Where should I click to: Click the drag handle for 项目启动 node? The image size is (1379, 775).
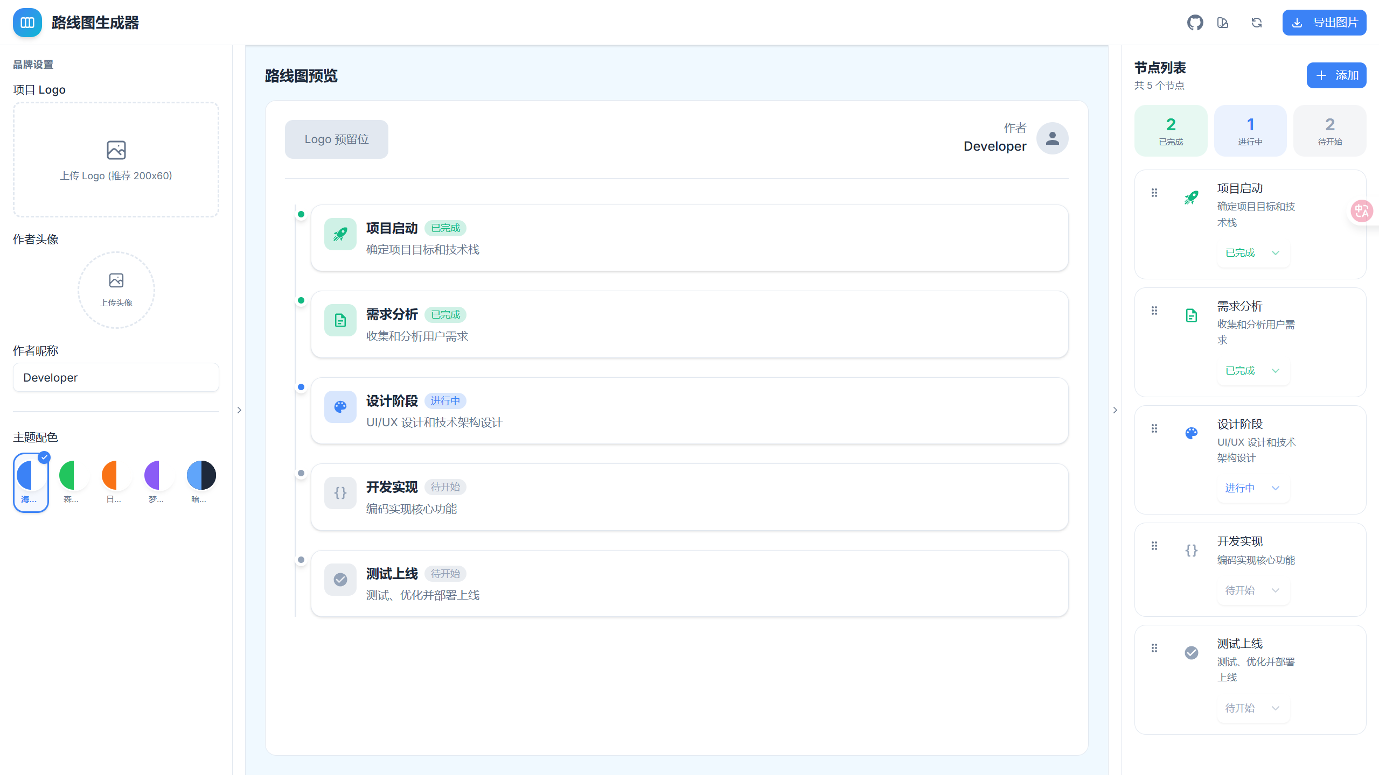pyautogui.click(x=1154, y=193)
